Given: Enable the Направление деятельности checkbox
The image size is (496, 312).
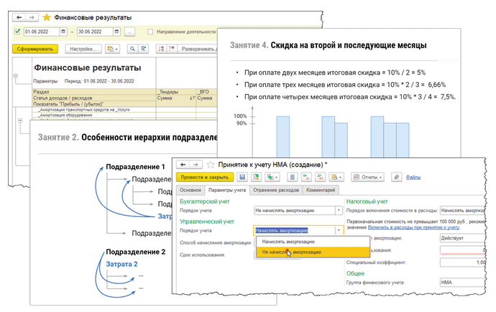Looking at the screenshot, I should [149, 32].
